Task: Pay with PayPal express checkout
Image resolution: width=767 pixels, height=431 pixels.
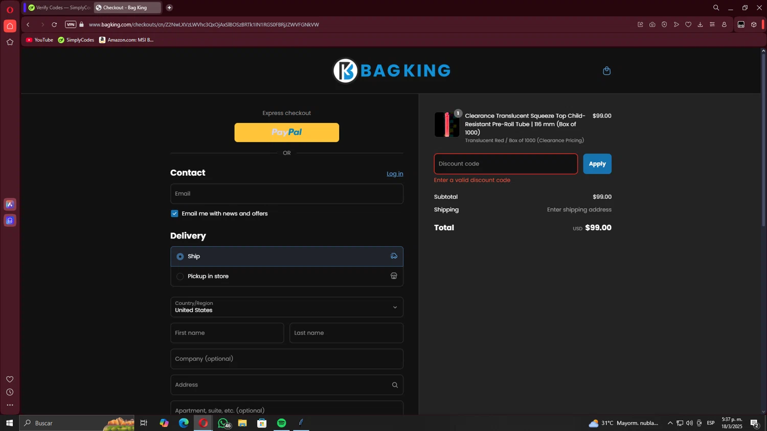Action: pyautogui.click(x=287, y=132)
